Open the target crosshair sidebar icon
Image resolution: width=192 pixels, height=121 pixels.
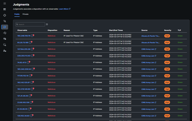click(x=5, y=15)
